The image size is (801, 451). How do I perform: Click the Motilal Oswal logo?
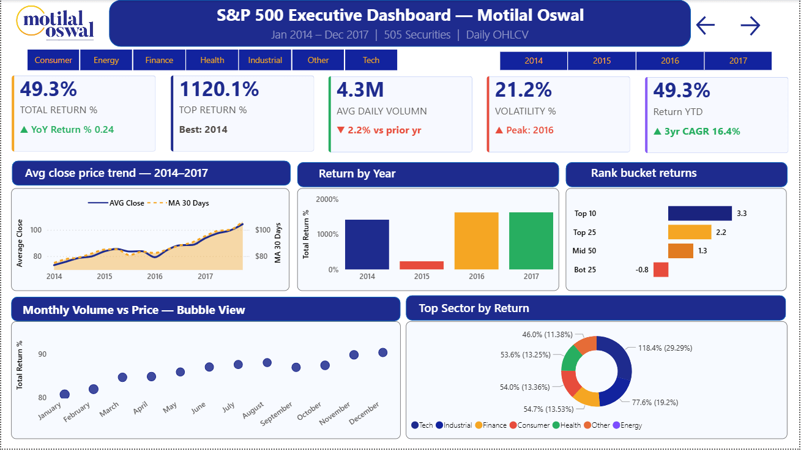tap(56, 23)
